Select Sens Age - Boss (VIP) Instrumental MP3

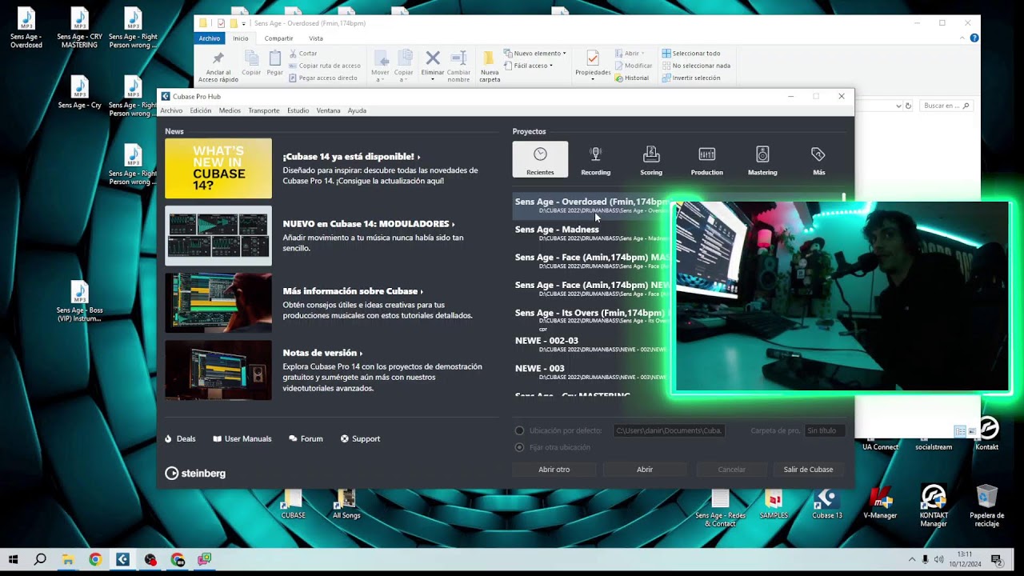[79, 302]
